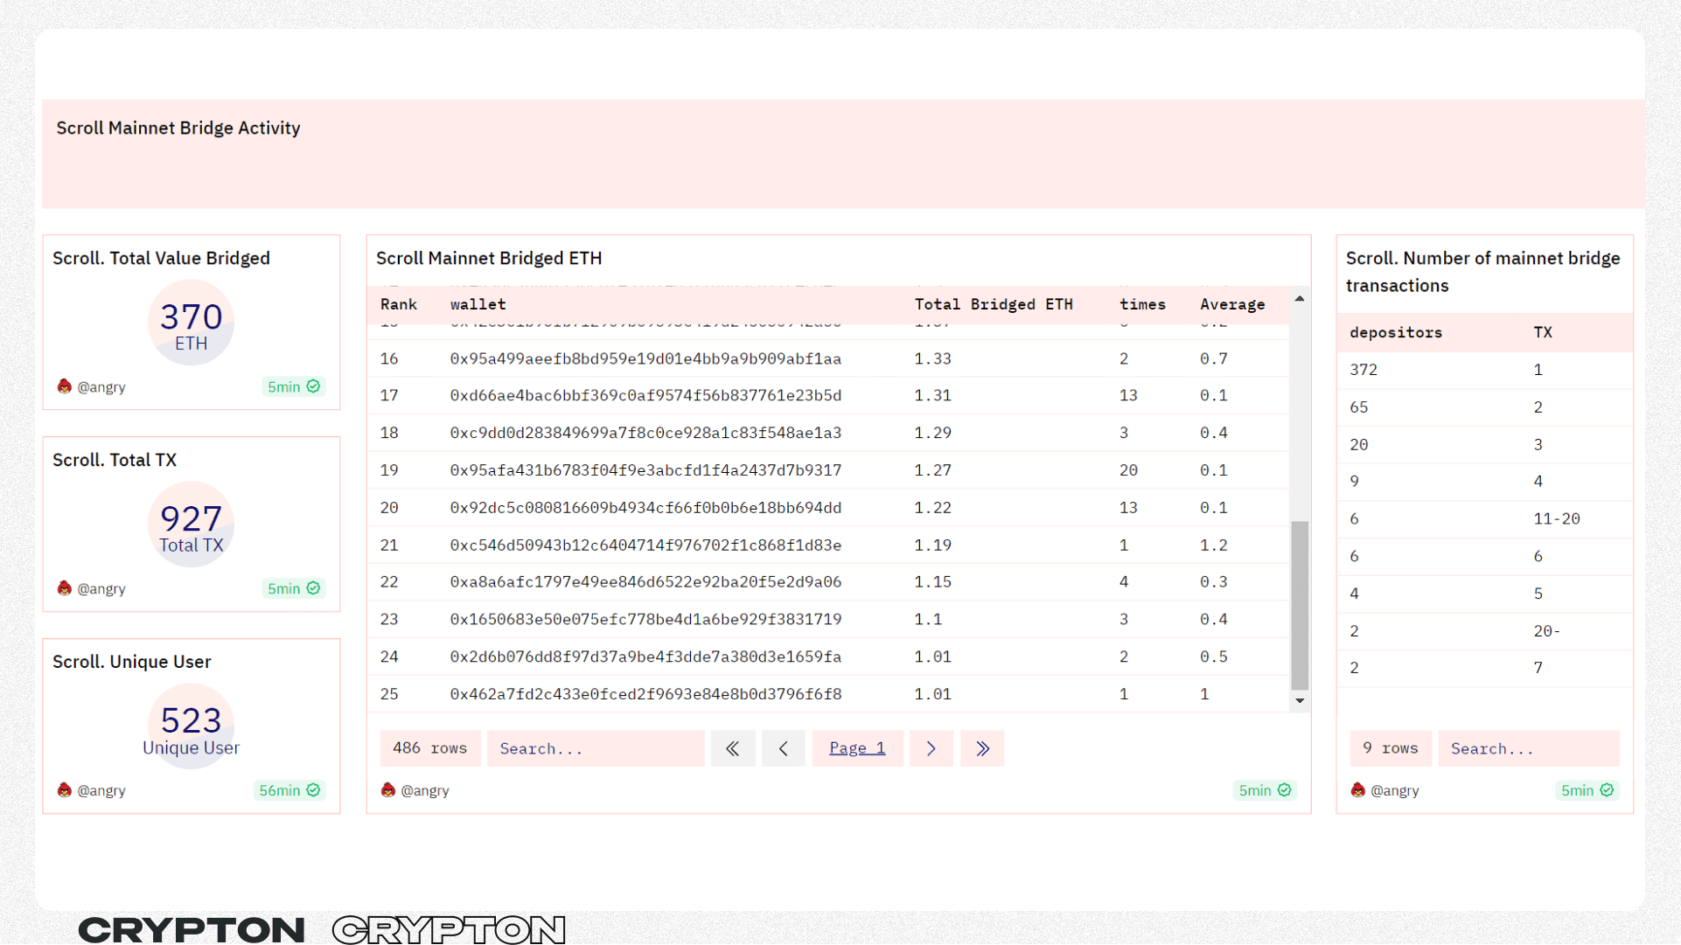The image size is (1681, 945).
Task: Click search field in bridge transactions panel
Action: (x=1529, y=748)
